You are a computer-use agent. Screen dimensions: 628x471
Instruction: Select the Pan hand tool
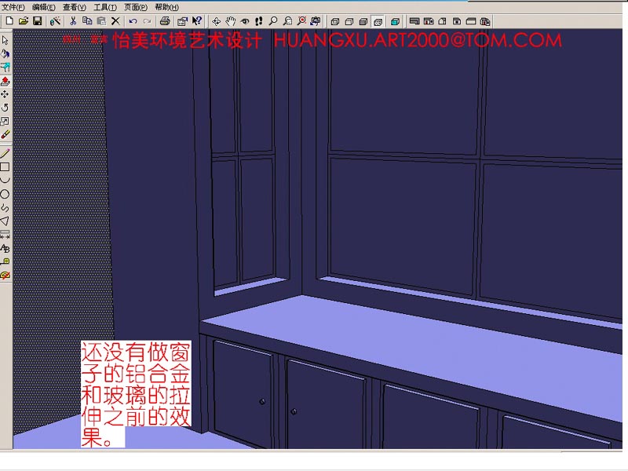tap(230, 21)
